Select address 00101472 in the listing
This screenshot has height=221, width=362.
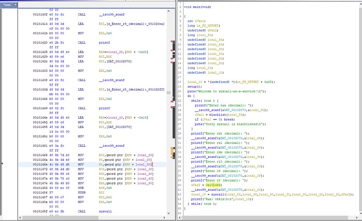click(x=40, y=169)
